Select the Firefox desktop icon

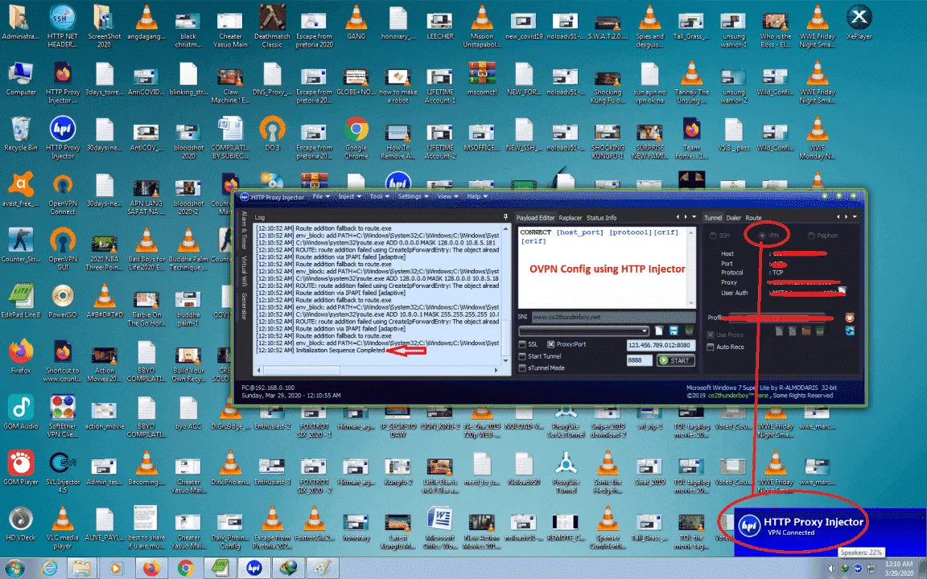point(21,357)
